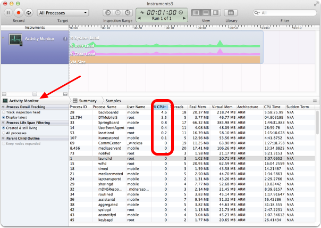321x228 pixels.
Task: Collapse the Process Detail Tracking section
Action: pyautogui.click(x=4, y=107)
